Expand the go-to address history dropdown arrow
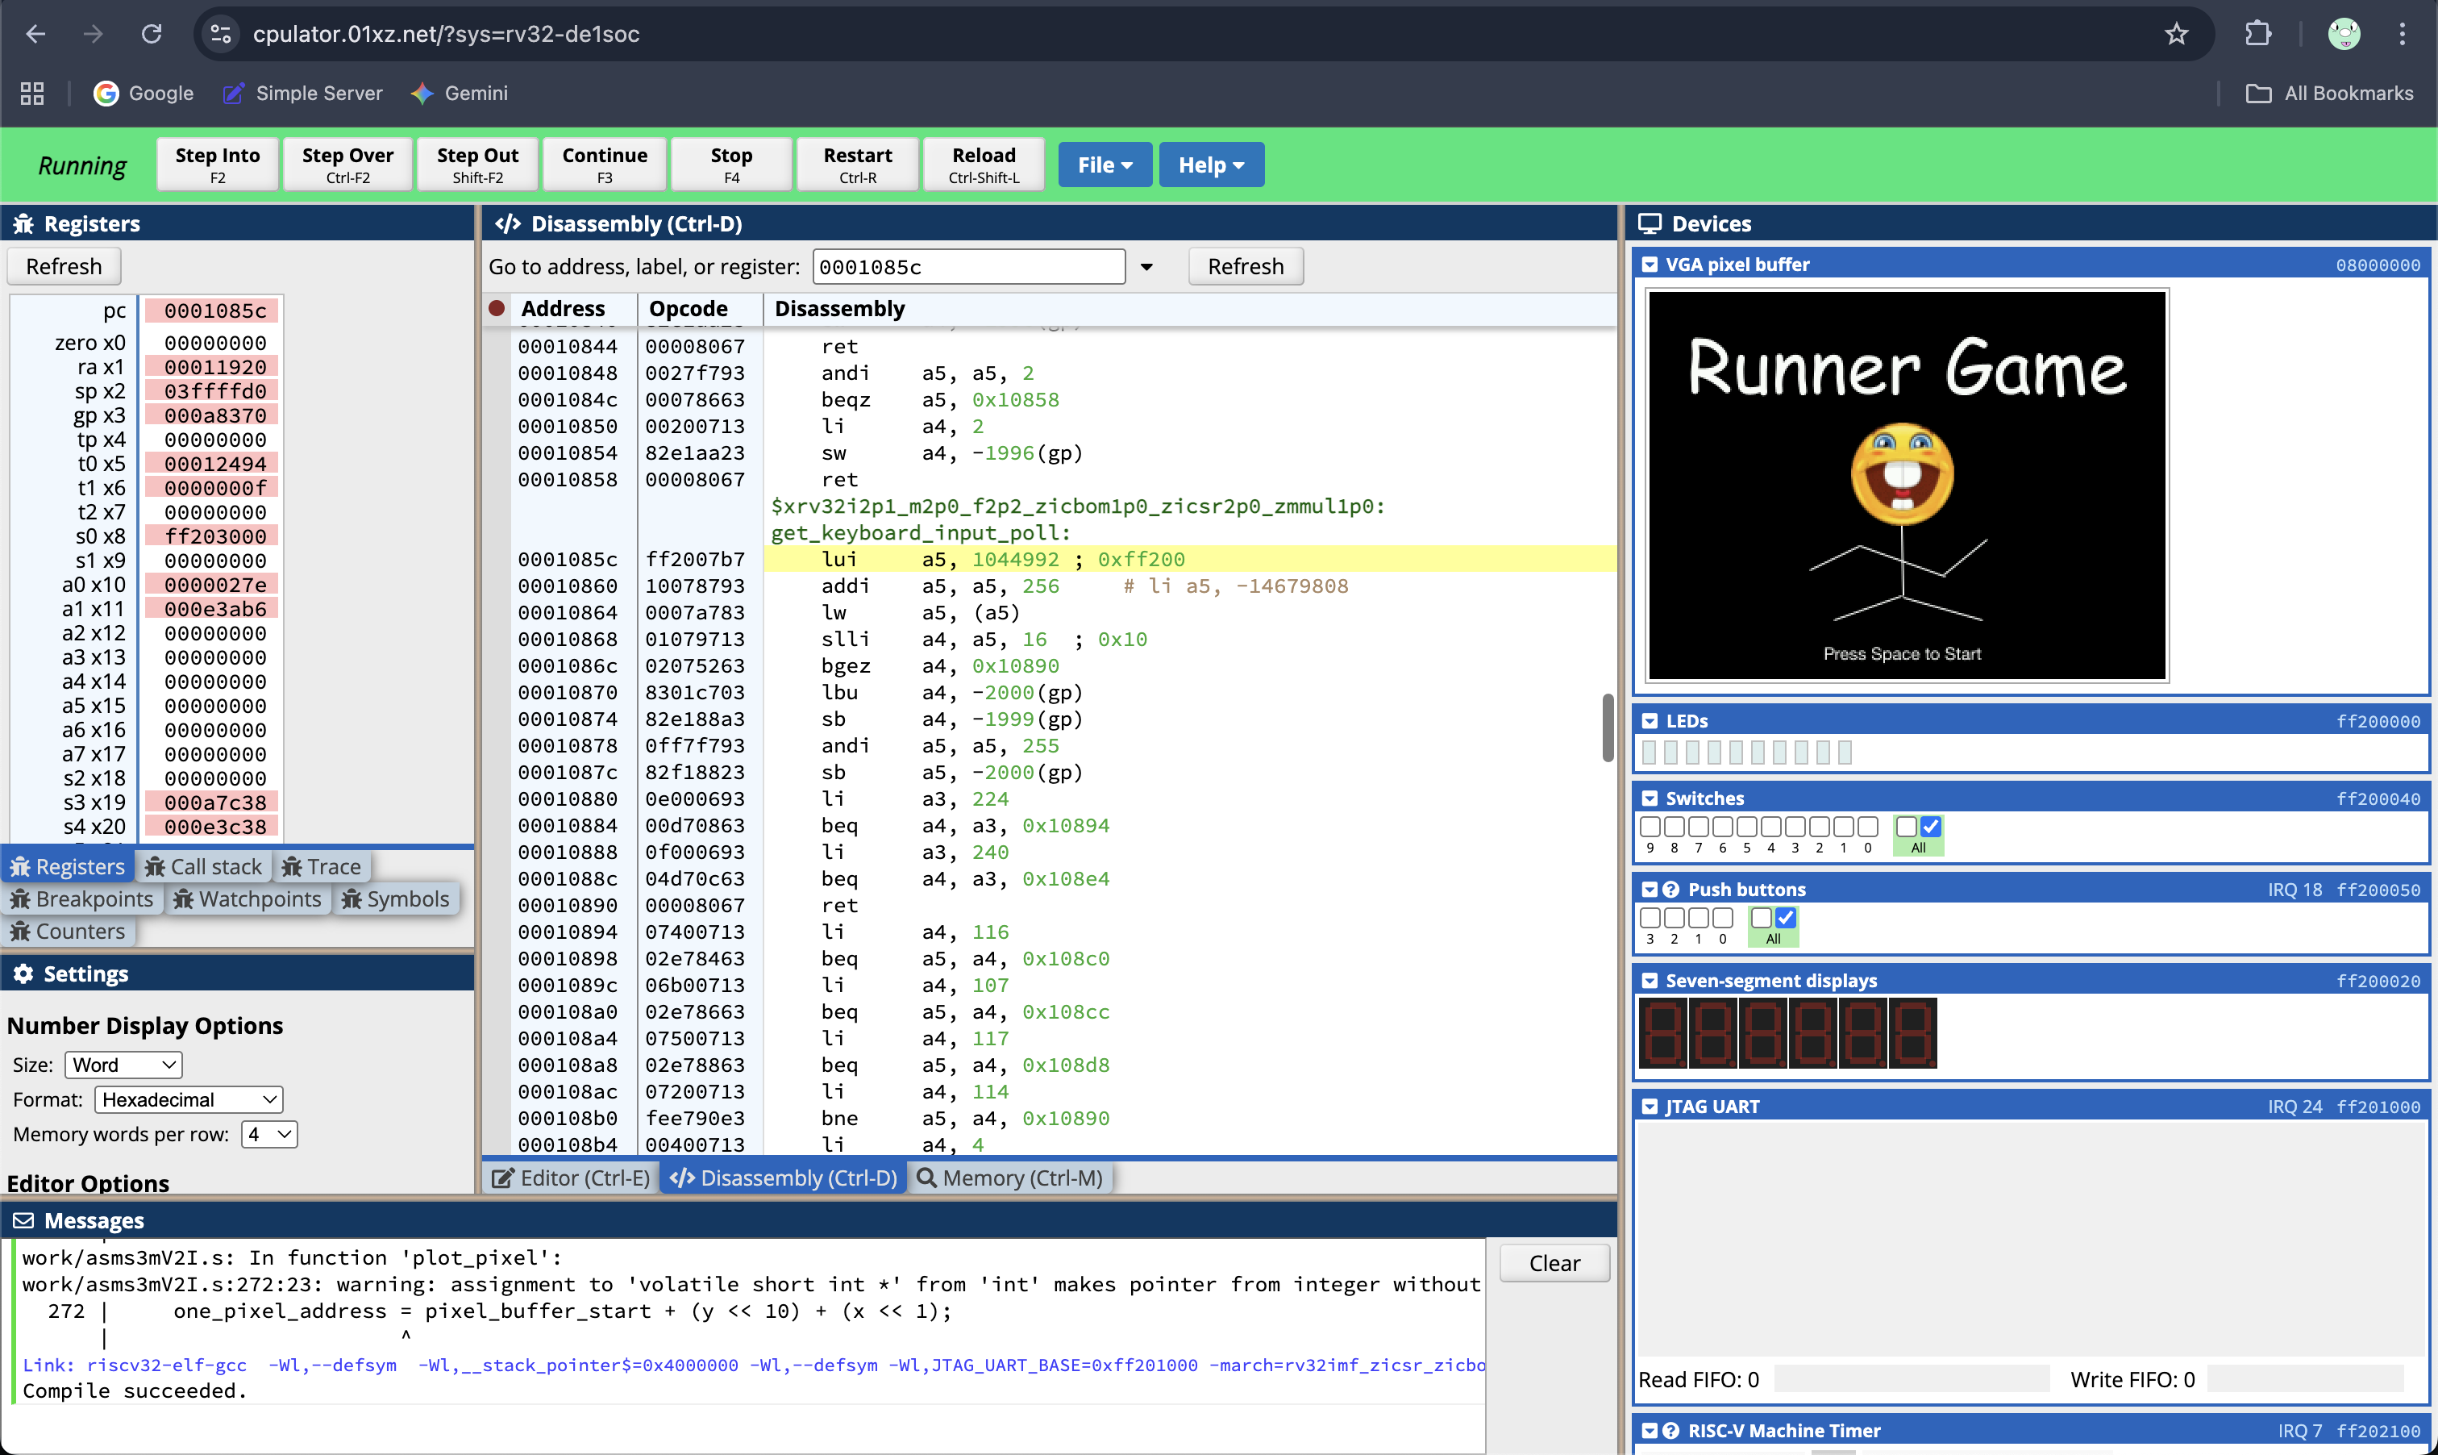 1146,267
